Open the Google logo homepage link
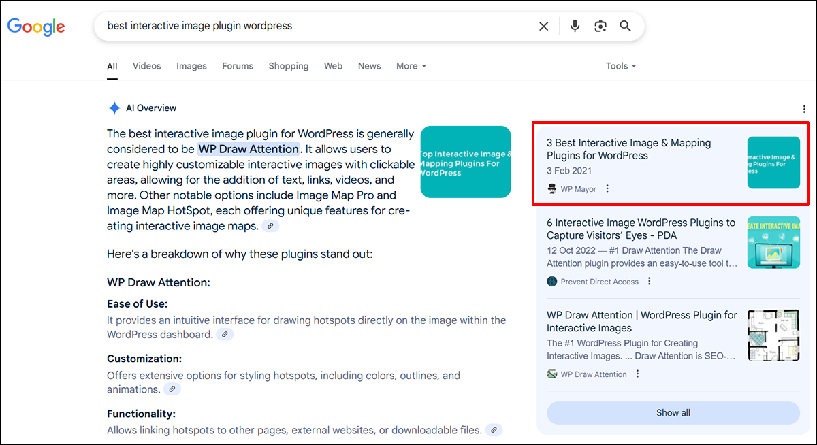817x445 pixels. tap(36, 27)
